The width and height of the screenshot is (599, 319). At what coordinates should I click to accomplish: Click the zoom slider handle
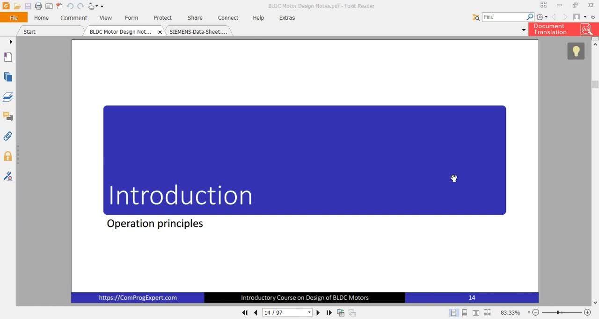pyautogui.click(x=558, y=312)
